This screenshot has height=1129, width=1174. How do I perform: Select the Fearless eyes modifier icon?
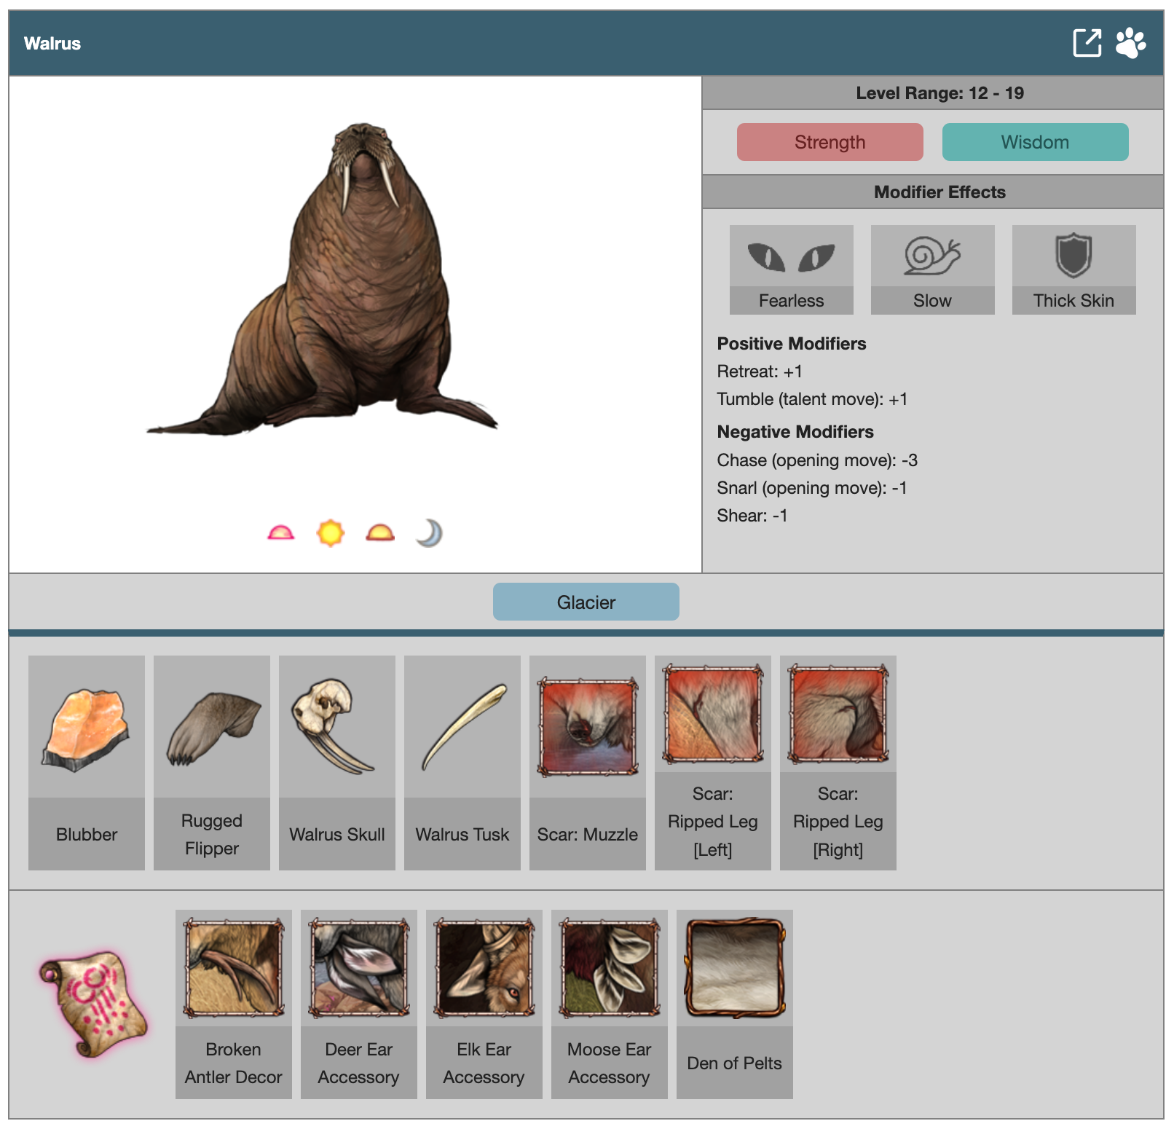(x=791, y=258)
